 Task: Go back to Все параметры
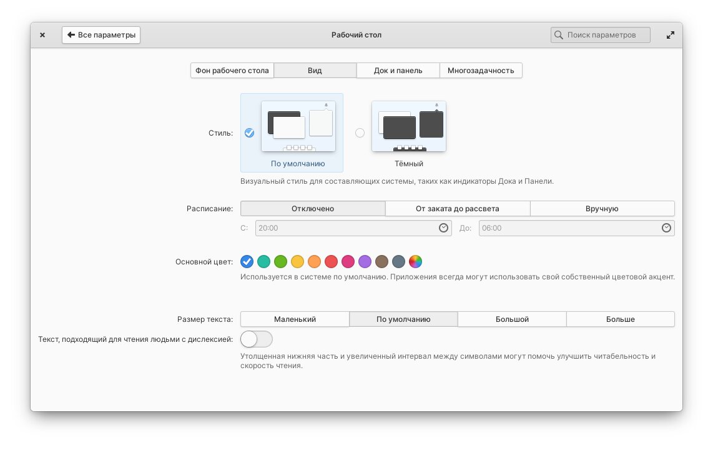coord(101,35)
